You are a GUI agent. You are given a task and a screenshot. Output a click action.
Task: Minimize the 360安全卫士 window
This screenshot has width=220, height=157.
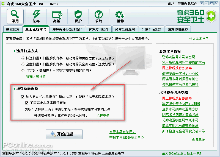point(207,3)
